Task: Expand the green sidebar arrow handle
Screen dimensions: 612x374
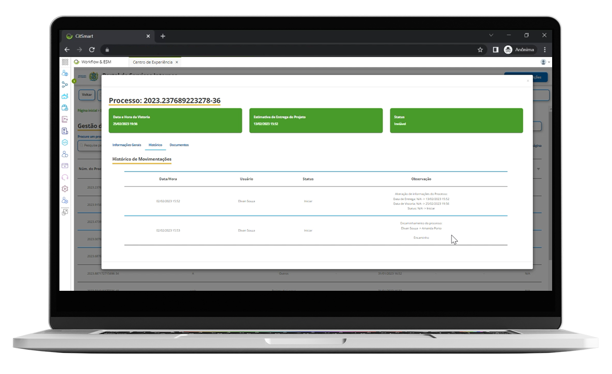Action: [x=73, y=81]
